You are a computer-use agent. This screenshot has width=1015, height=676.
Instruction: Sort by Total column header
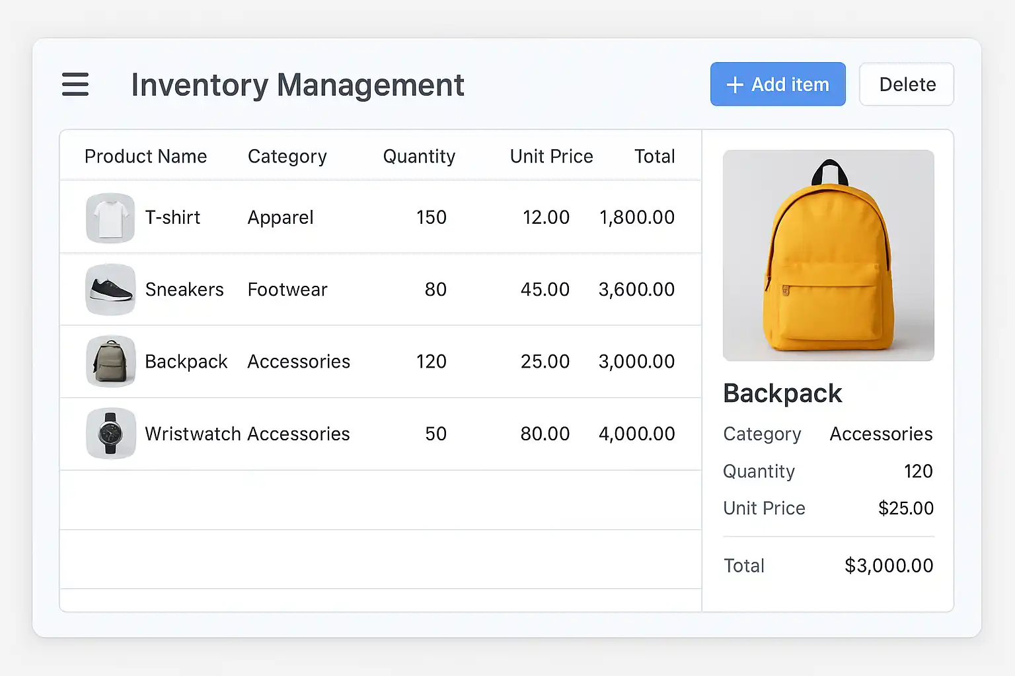[x=654, y=156]
